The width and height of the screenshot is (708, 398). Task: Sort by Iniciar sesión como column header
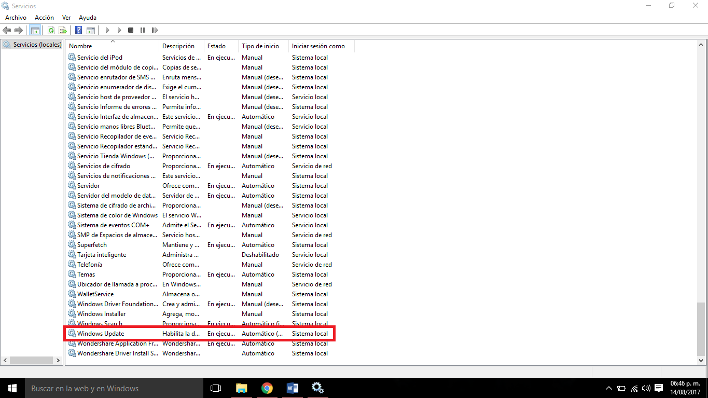coord(321,46)
